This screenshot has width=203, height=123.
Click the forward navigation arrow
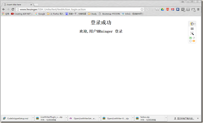point(8,9)
